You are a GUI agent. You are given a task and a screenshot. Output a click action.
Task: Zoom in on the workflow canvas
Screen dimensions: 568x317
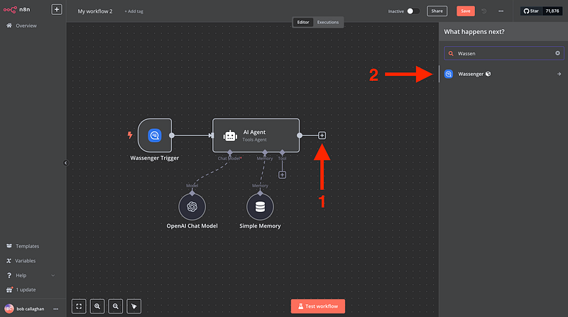(97, 306)
